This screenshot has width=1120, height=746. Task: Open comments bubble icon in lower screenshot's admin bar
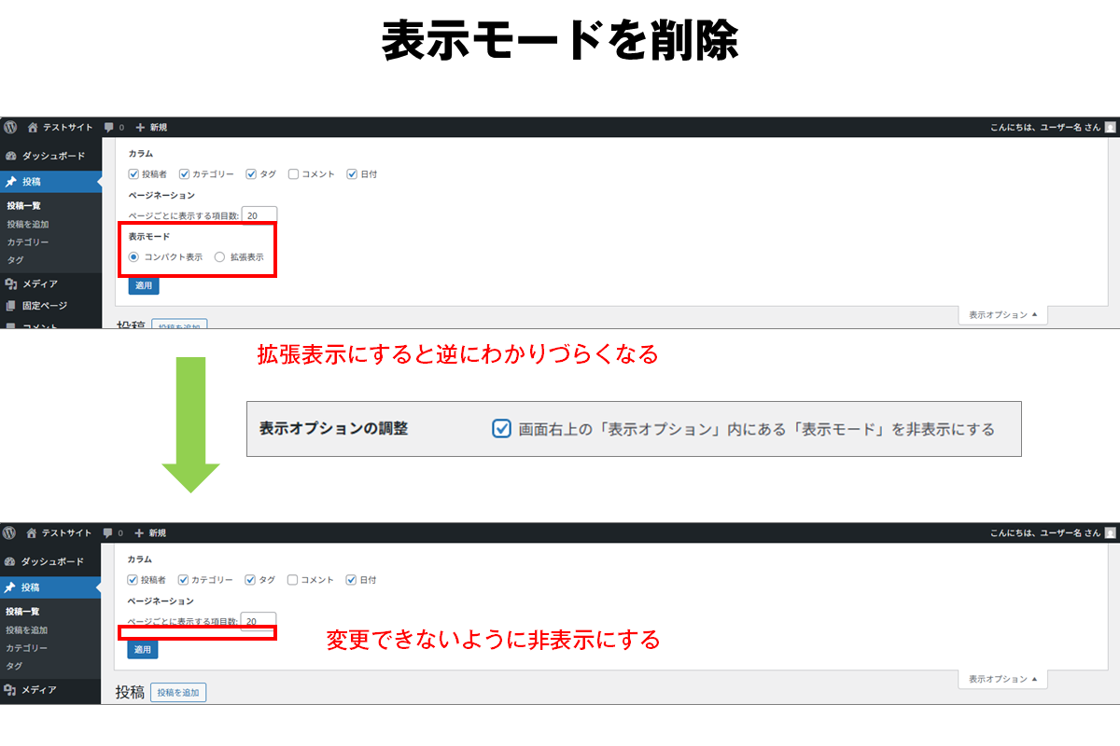(x=108, y=532)
